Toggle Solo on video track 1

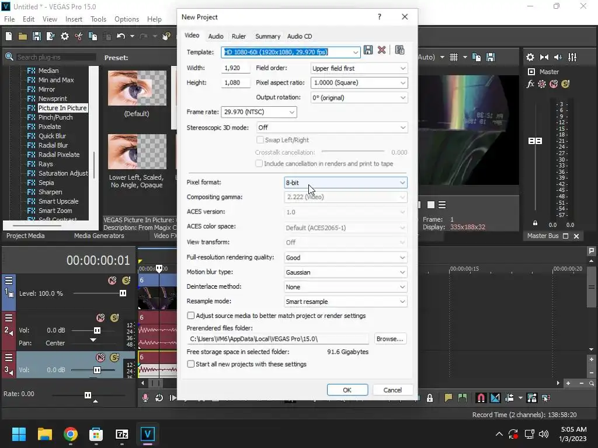126,281
